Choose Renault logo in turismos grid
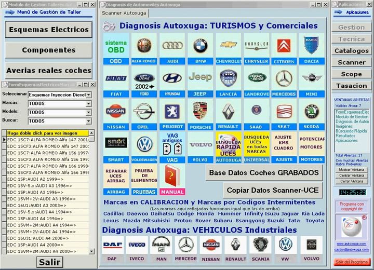 click(x=228, y=112)
